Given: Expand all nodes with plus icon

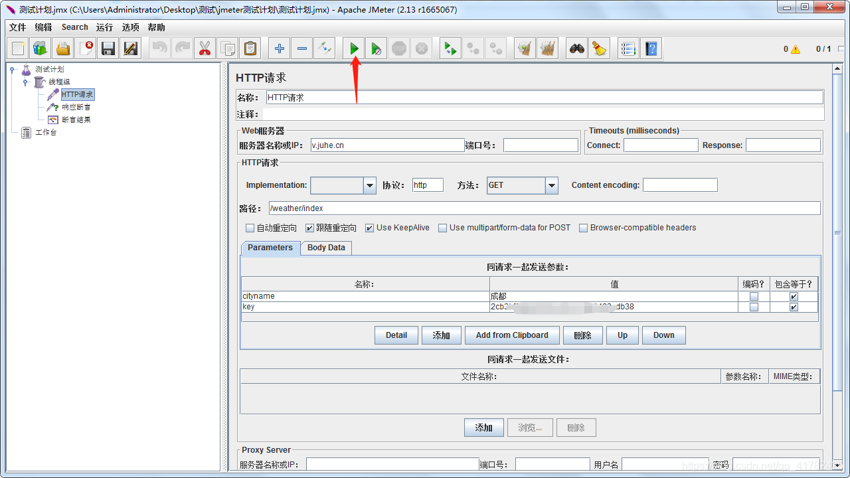Looking at the screenshot, I should click(280, 48).
